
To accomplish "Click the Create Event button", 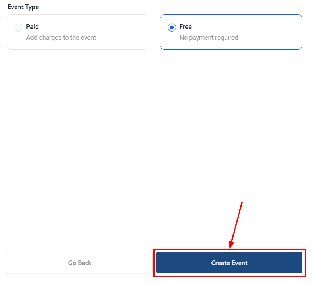I will tap(229, 263).
